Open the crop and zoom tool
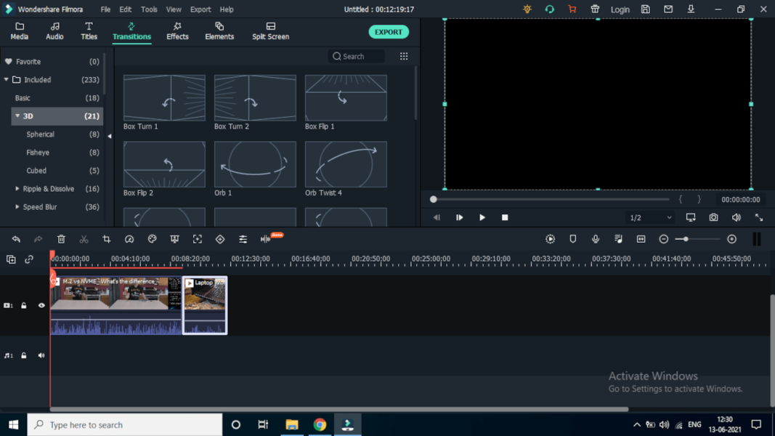 (107, 238)
